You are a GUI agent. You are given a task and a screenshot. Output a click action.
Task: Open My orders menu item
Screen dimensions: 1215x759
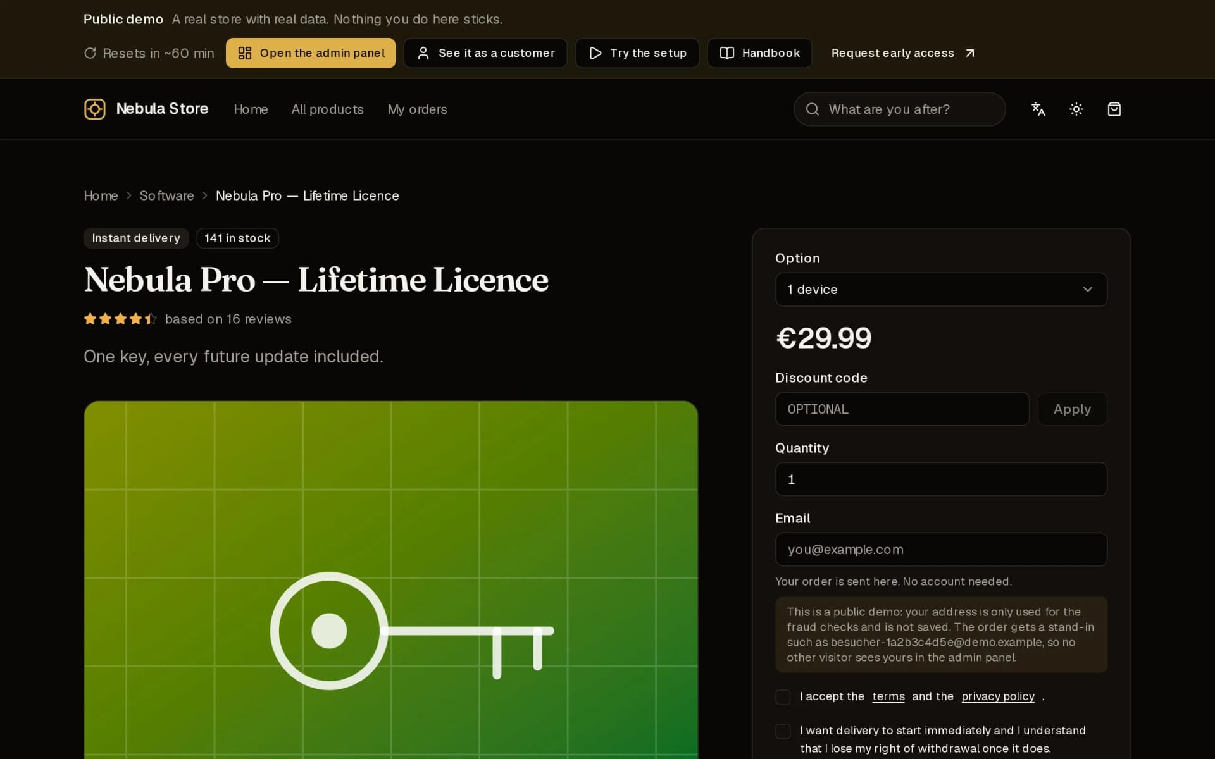coord(417,109)
